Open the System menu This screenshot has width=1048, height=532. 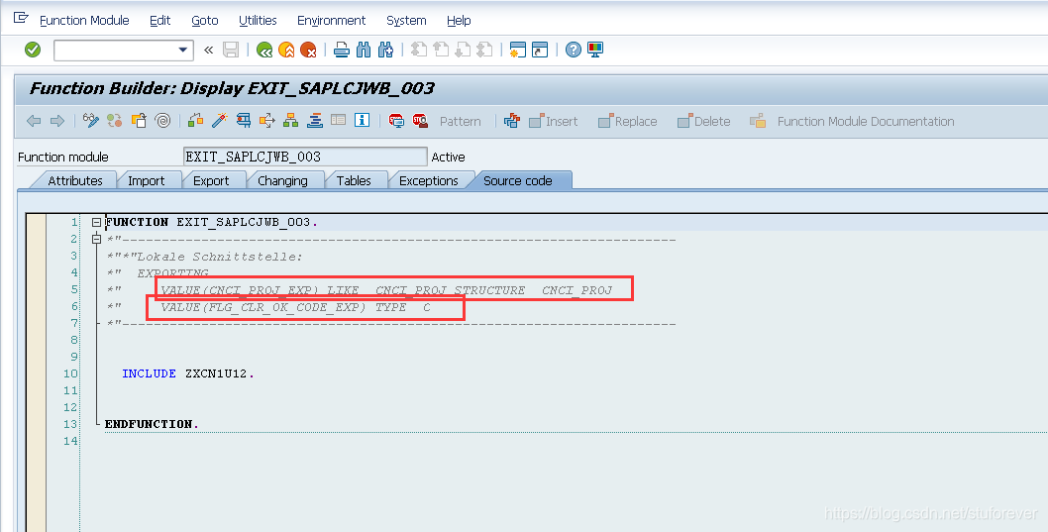406,20
